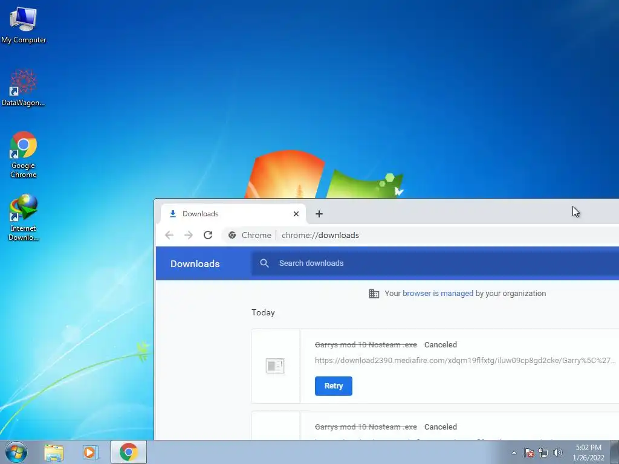Open the network status tray icon

click(543, 453)
